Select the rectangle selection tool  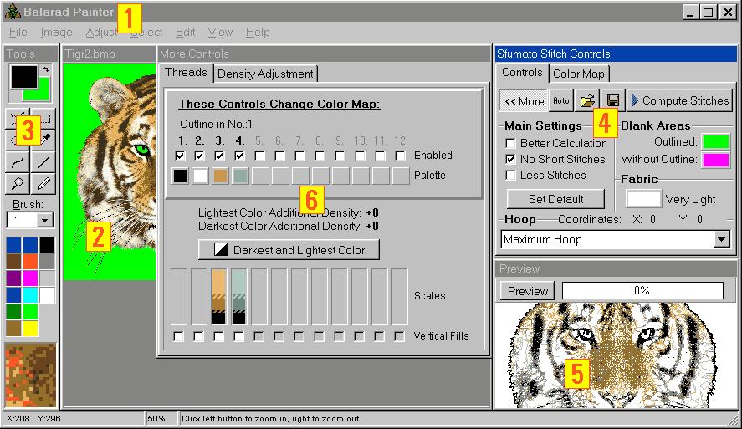pyautogui.click(x=45, y=118)
